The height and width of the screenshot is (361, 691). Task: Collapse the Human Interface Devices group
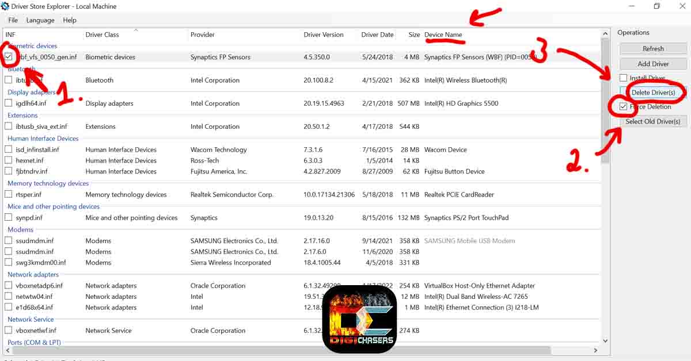tap(43, 139)
